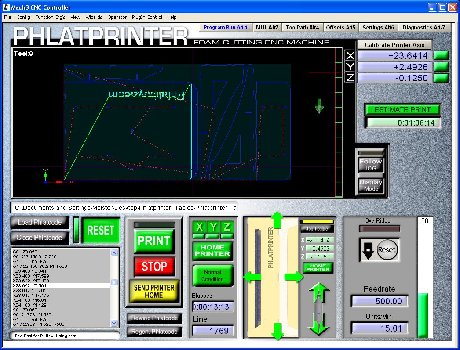The image size is (460, 350).
Task: Click the Z-axis up/down jog arrow
Action: 319,309
